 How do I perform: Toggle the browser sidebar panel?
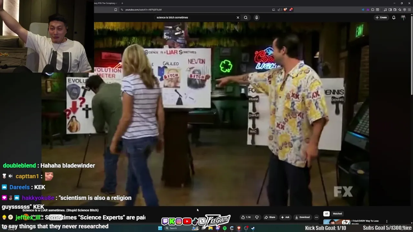point(390,10)
